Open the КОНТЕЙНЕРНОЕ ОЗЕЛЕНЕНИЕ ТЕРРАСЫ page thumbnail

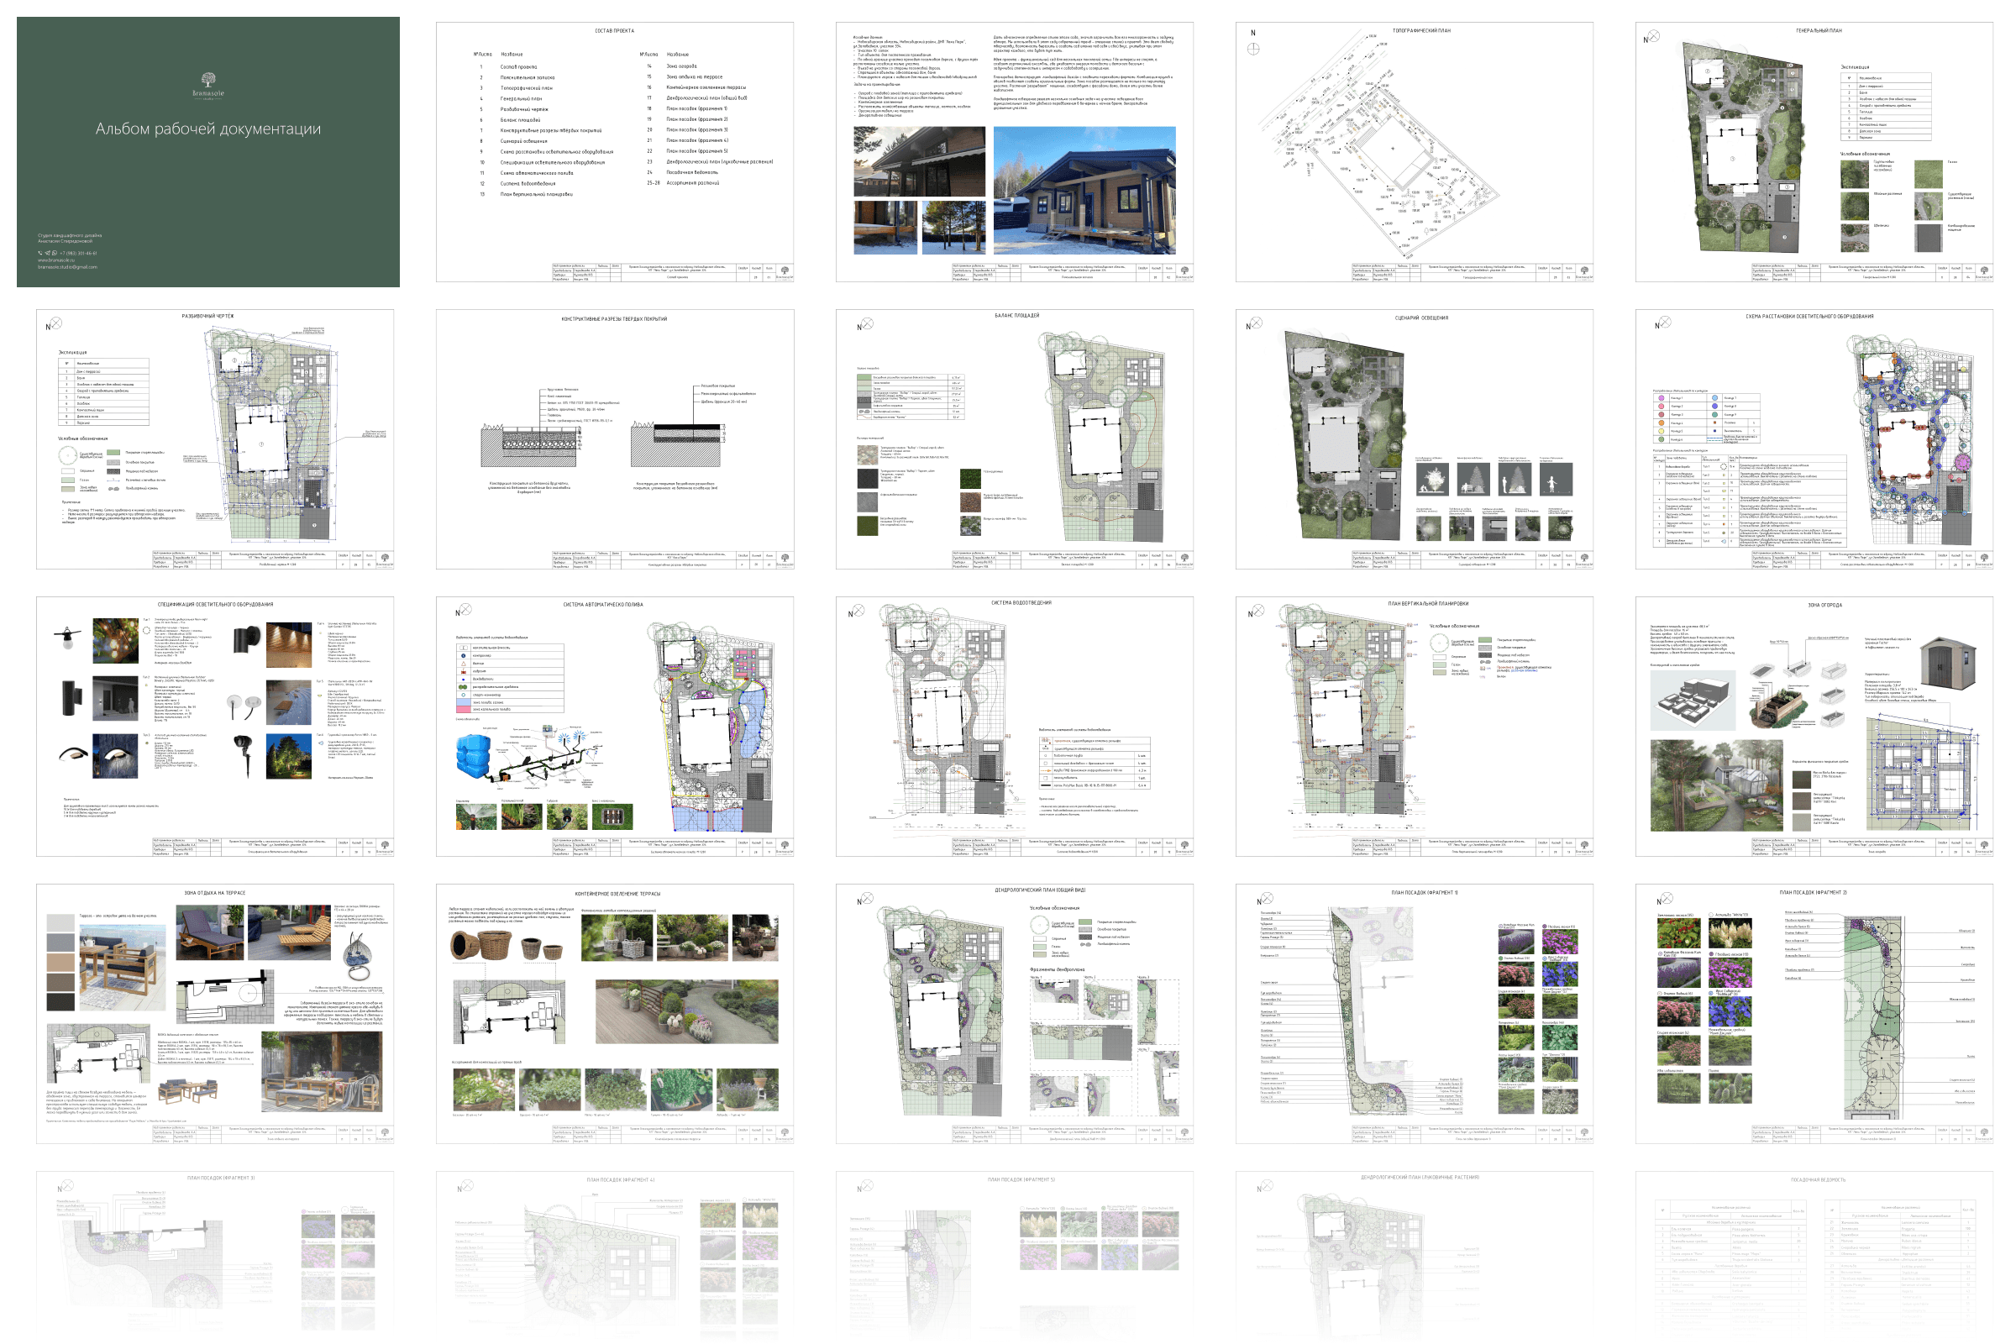[615, 1013]
